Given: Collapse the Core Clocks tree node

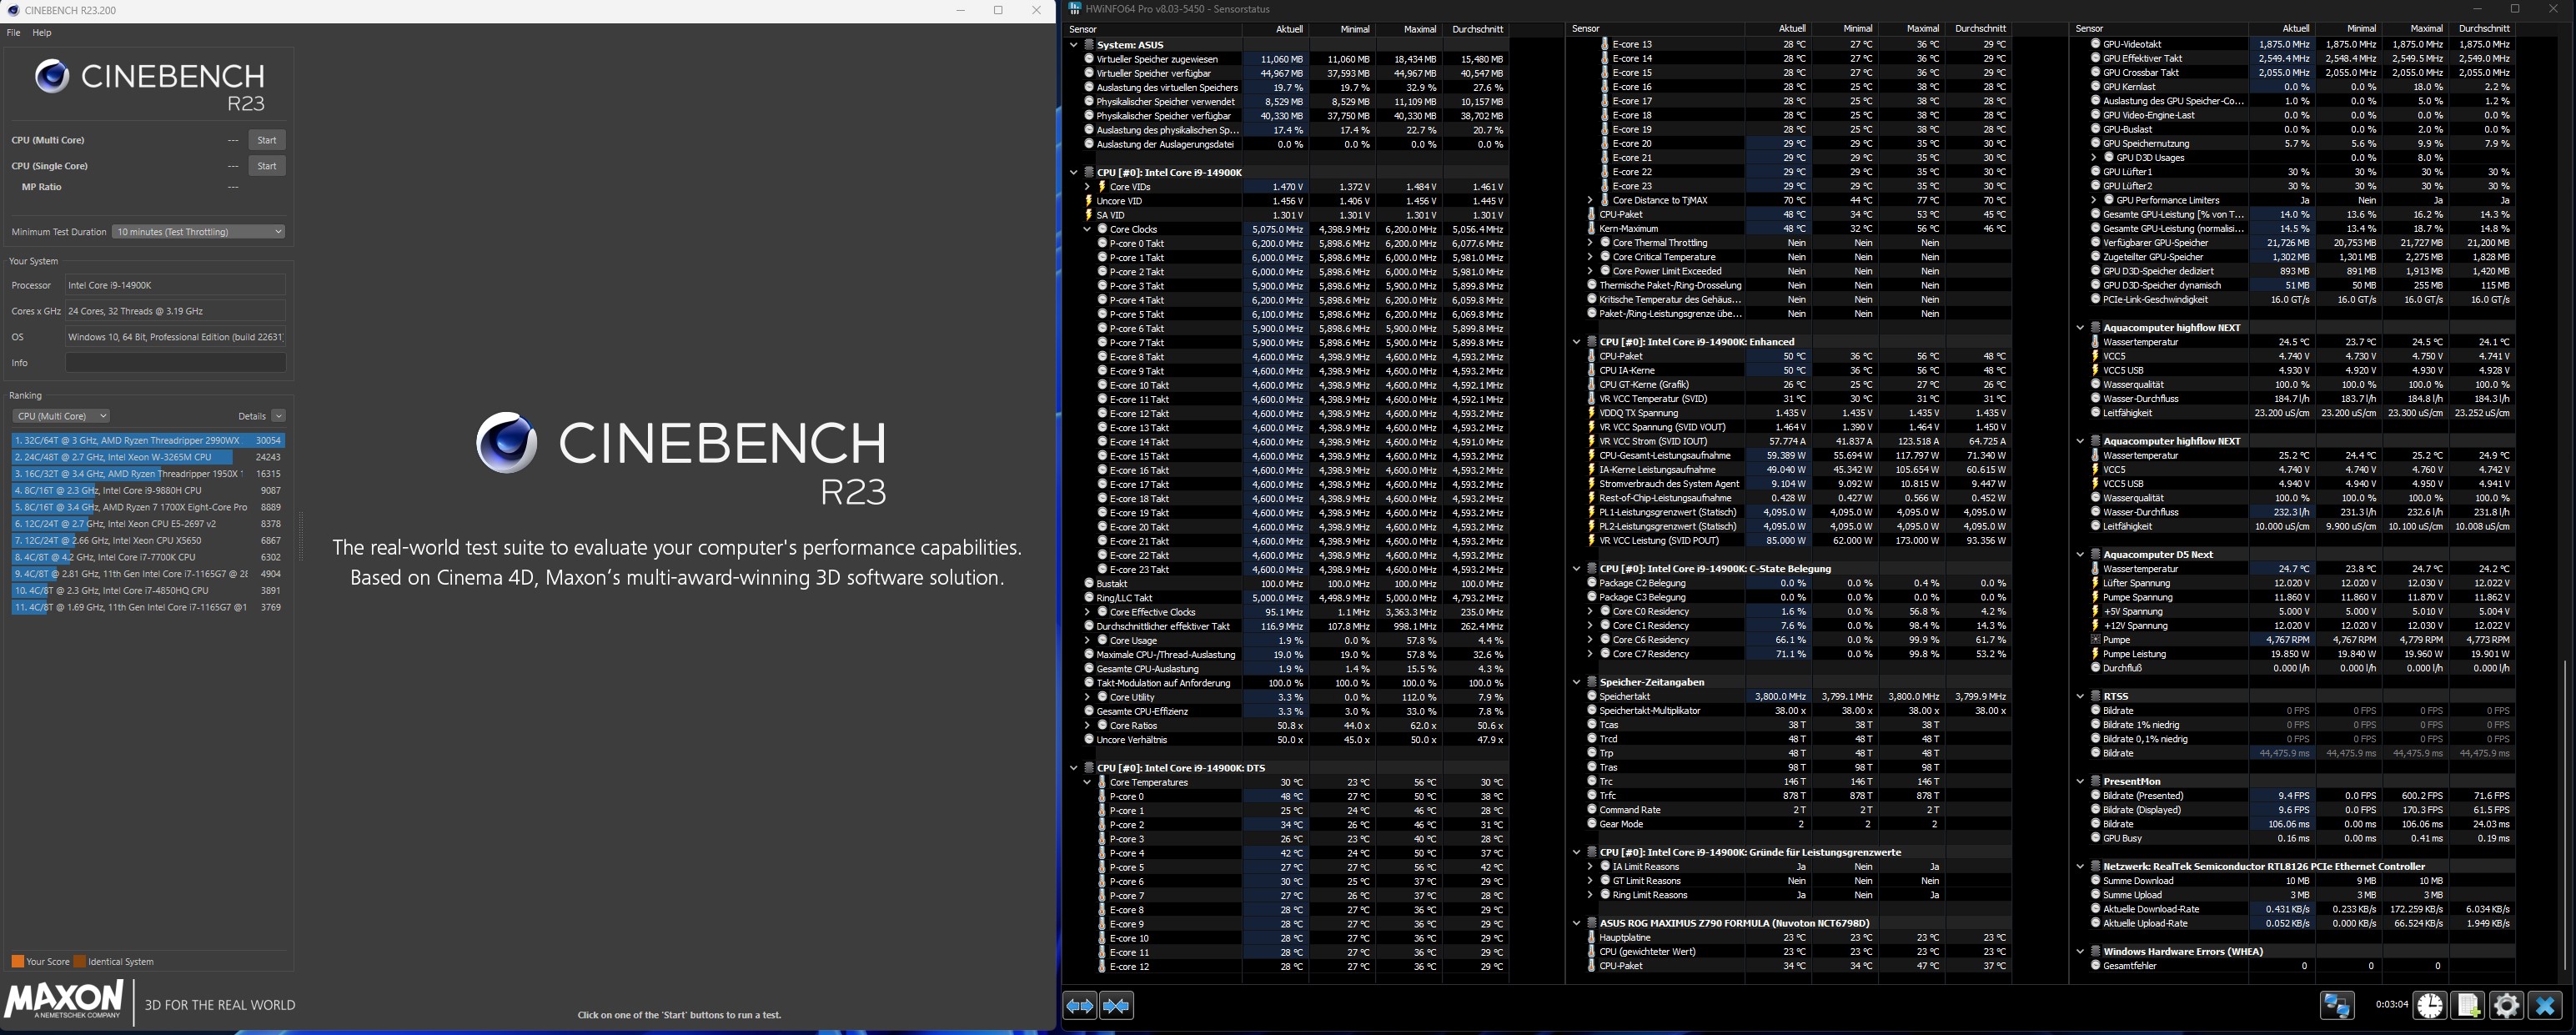Looking at the screenshot, I should pos(1087,229).
